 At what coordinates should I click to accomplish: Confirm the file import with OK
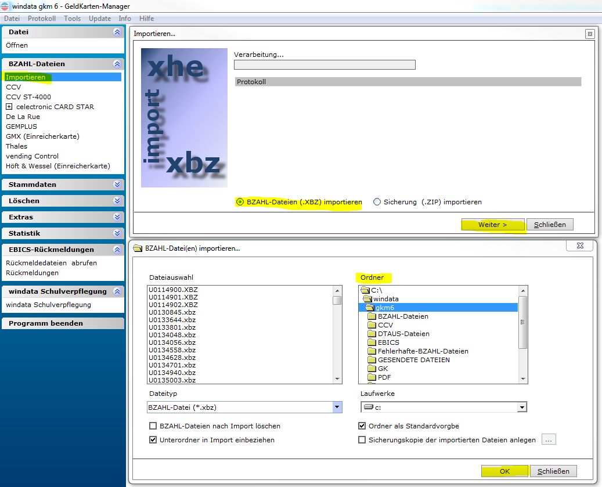click(505, 471)
